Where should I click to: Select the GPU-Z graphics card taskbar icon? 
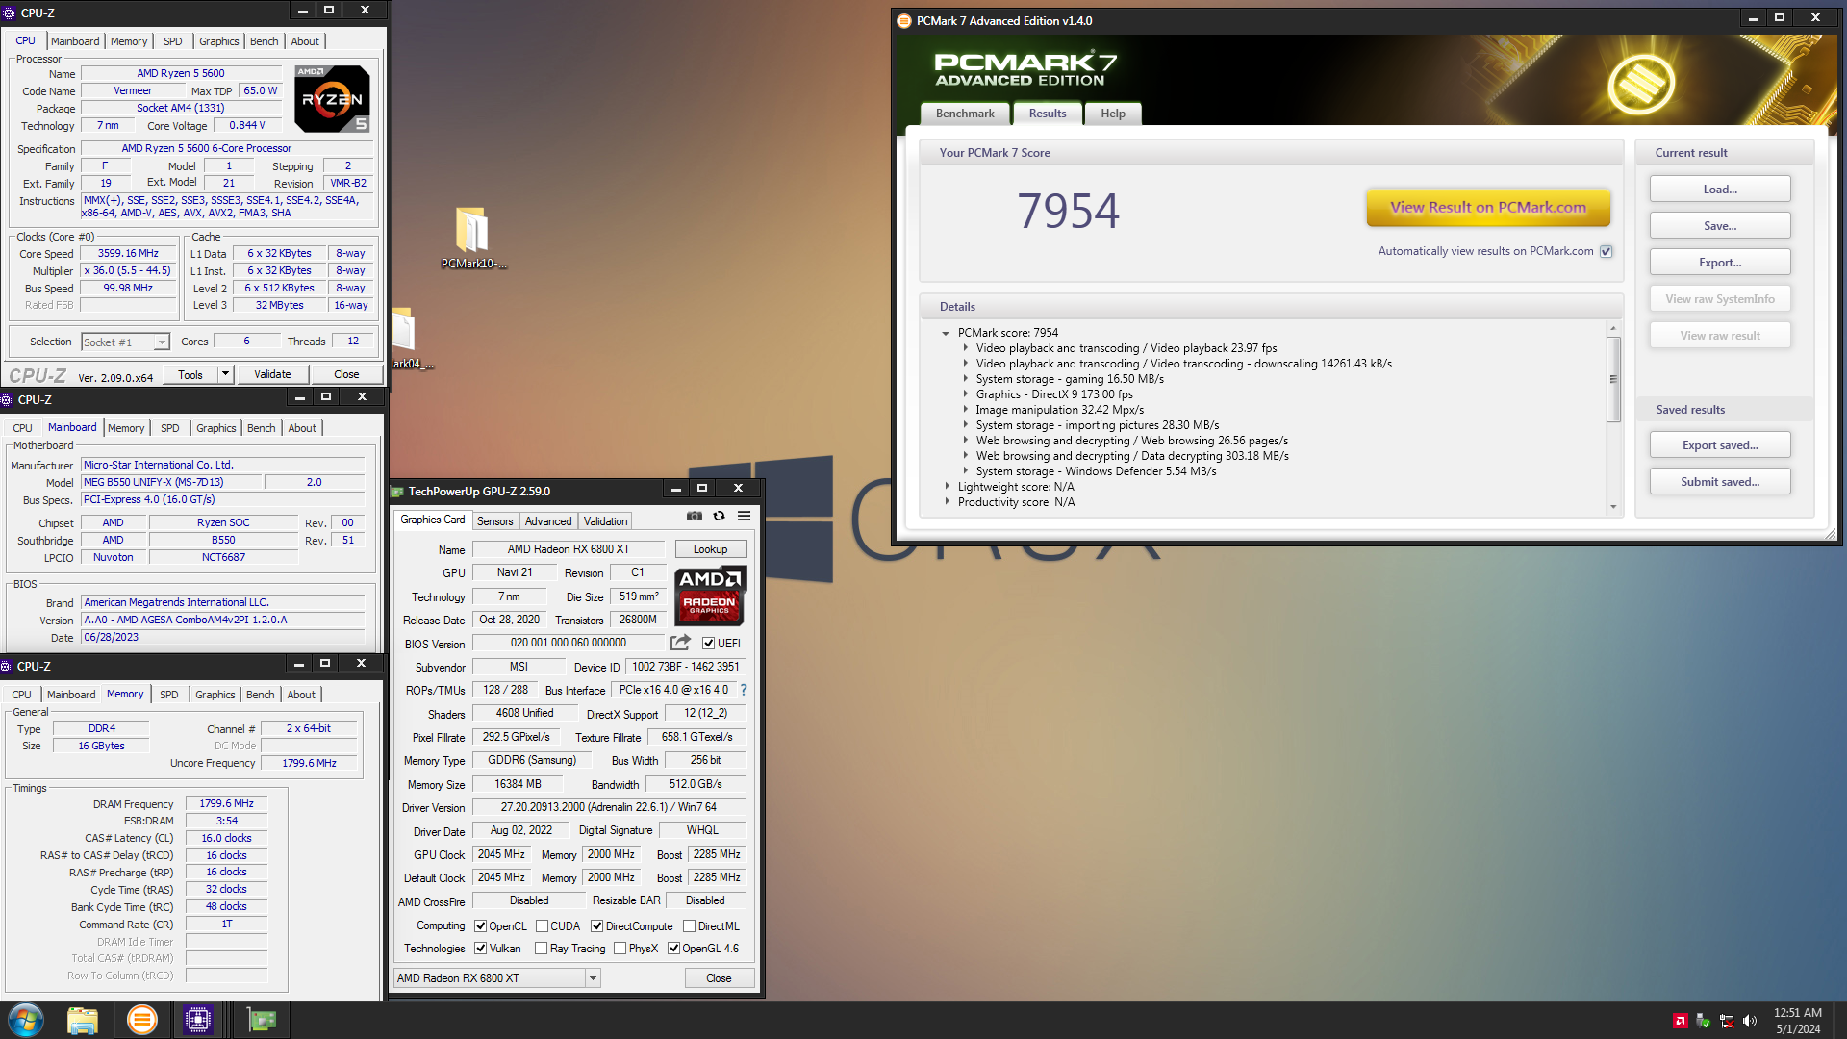click(x=261, y=1020)
